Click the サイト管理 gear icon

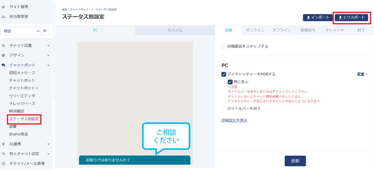[3, 7]
